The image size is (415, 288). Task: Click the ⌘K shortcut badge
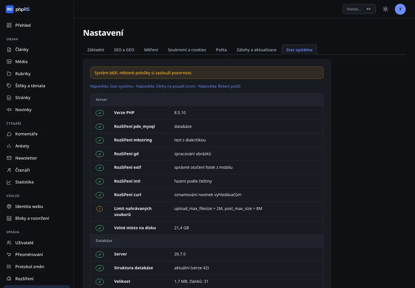click(369, 9)
